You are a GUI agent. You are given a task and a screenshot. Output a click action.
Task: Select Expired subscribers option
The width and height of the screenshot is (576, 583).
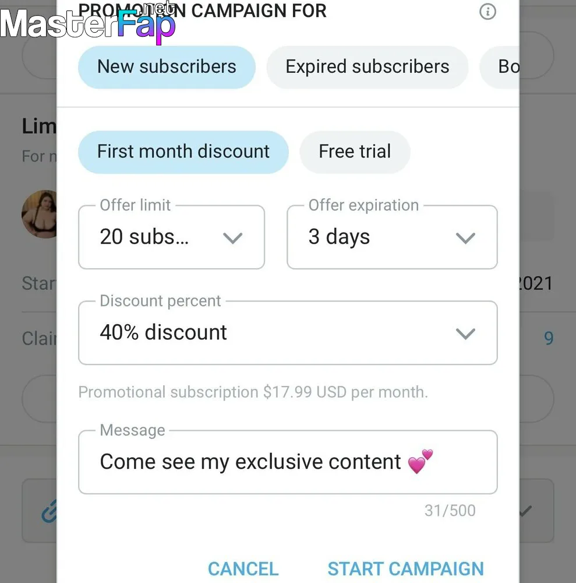click(367, 67)
